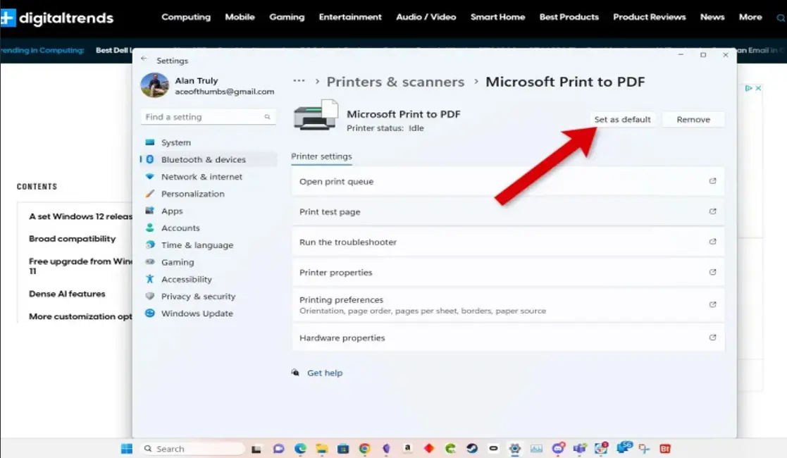Image resolution: width=787 pixels, height=458 pixels.
Task: Launch Microsoft Store from the taskbar
Action: pyautogui.click(x=343, y=448)
